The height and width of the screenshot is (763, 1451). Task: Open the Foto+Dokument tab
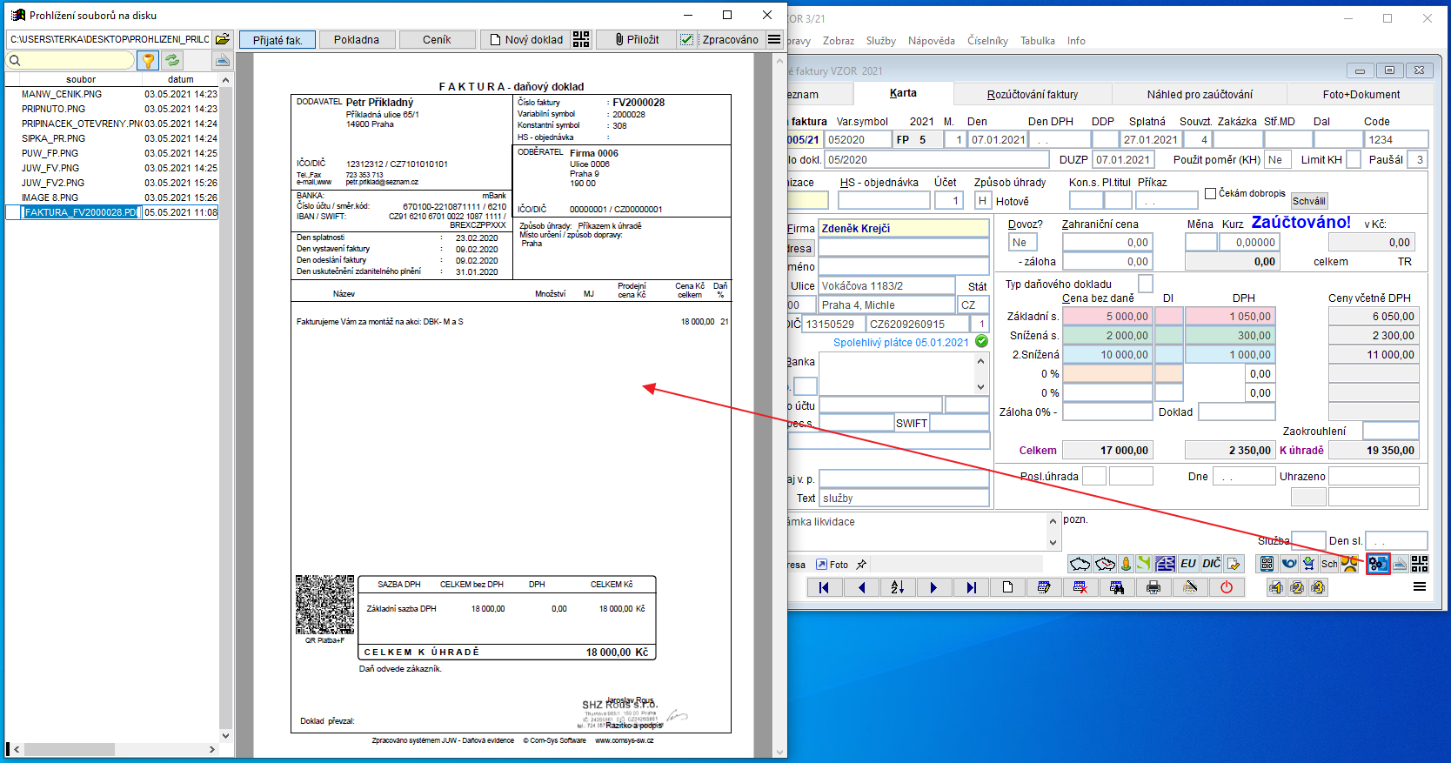point(1361,94)
